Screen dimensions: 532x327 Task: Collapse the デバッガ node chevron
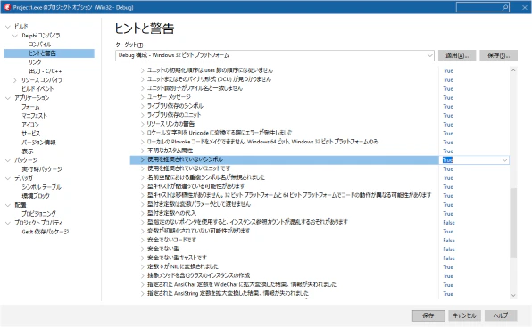pyautogui.click(x=8, y=178)
